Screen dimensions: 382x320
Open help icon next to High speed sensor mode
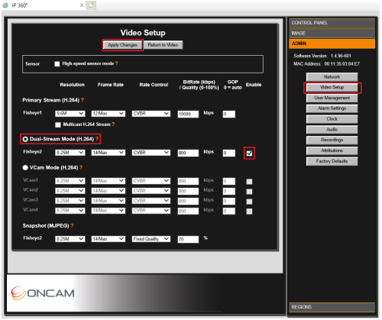click(117, 63)
